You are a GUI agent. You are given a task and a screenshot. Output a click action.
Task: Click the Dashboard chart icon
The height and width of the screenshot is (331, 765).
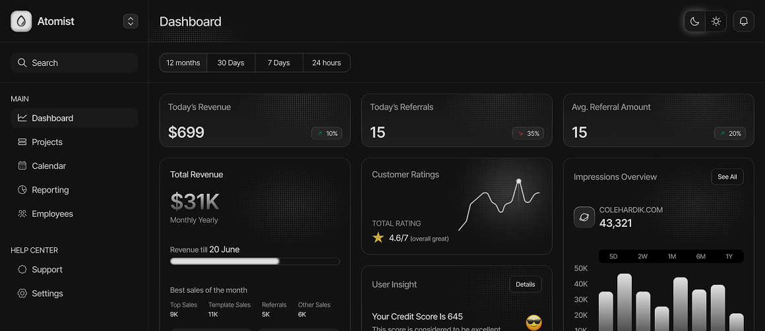point(22,118)
